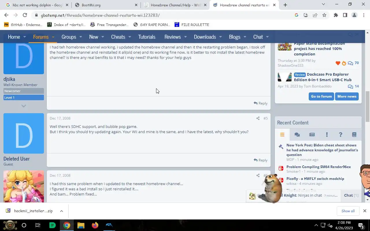Expand the Downloads menu dropdown arrow
Screen dimensions: 370x231
point(220,37)
